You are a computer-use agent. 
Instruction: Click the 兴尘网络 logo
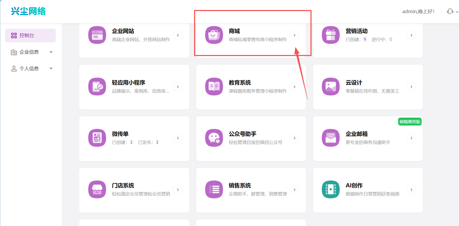pyautogui.click(x=28, y=11)
